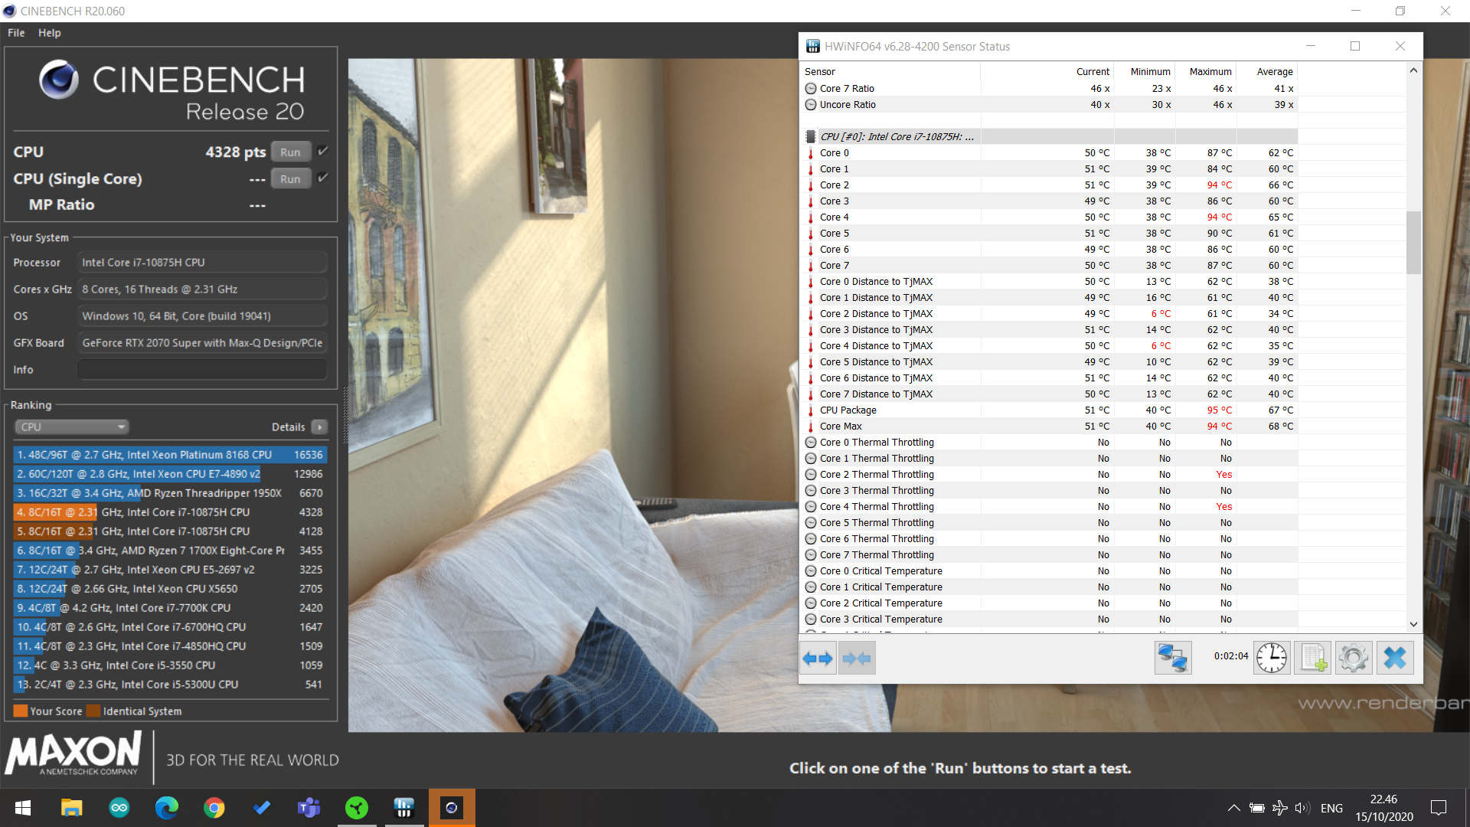Click the HWiNFO64 title bar icon
Screen dimensions: 1470x827
click(x=812, y=47)
